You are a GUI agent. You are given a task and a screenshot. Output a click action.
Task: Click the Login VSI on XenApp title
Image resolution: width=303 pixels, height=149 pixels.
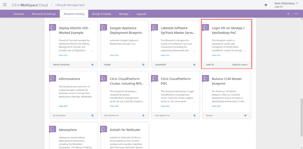[x=228, y=31]
